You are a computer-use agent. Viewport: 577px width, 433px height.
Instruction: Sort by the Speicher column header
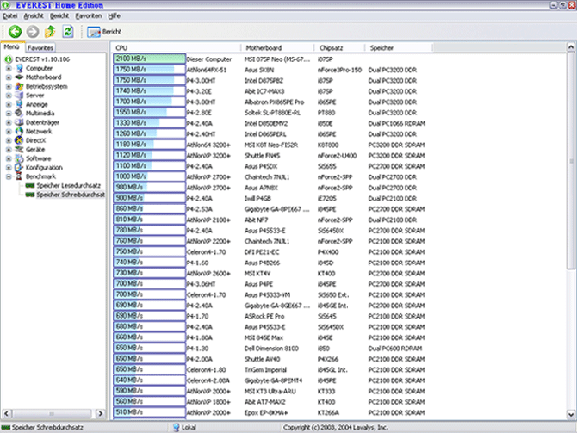pyautogui.click(x=399, y=48)
